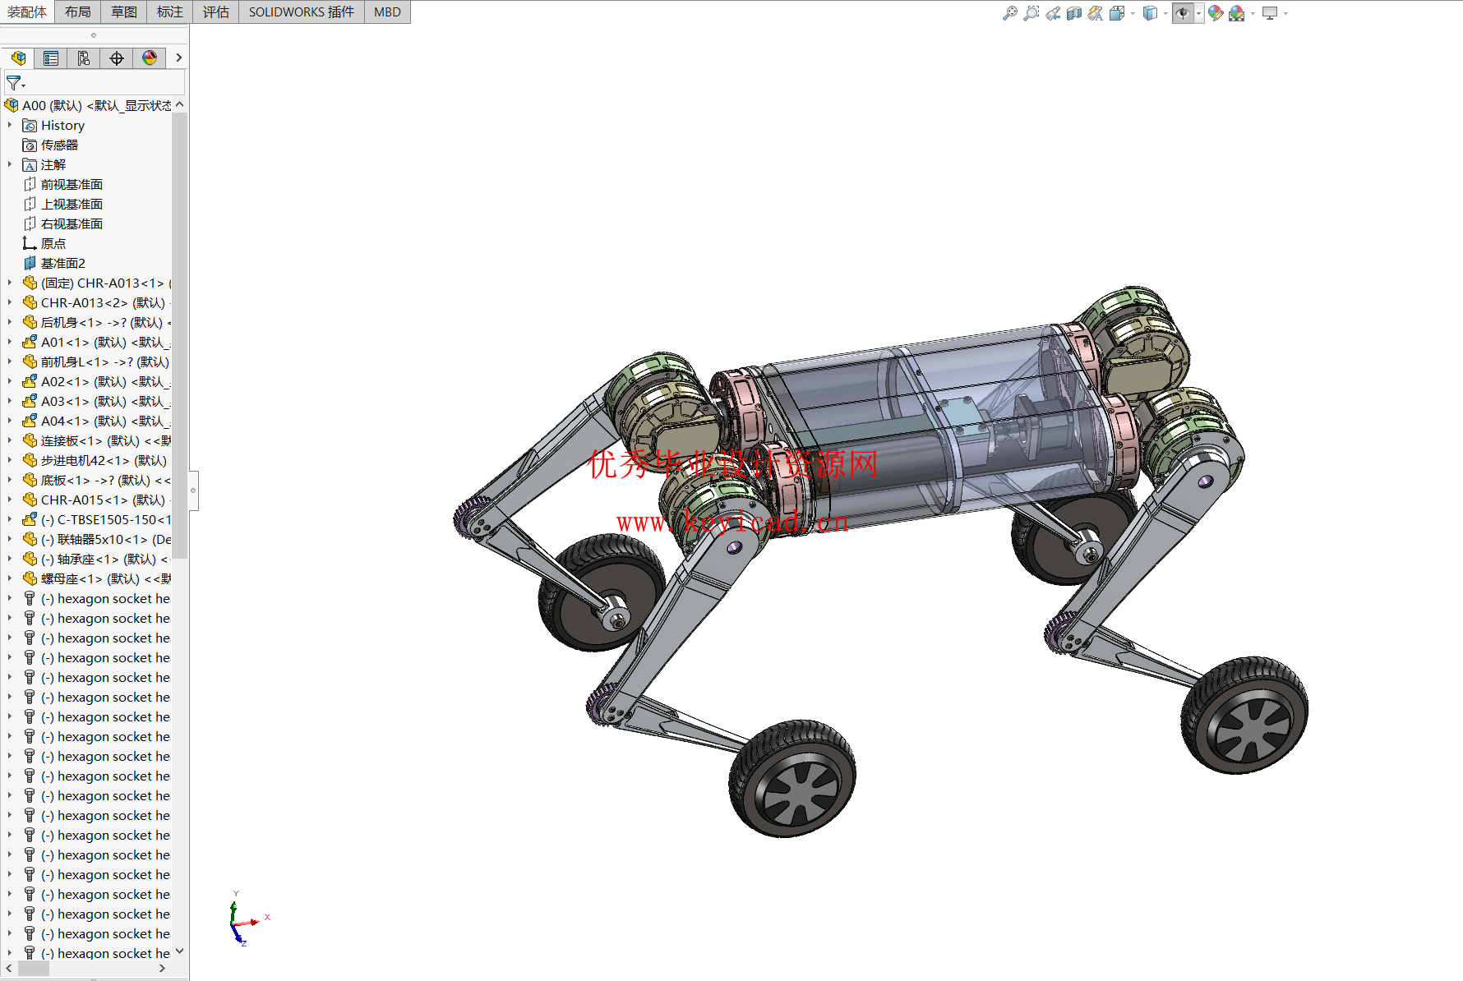Open the Dynamic Annotation Views tool
Screen dimensions: 1463x981
coord(1096,13)
